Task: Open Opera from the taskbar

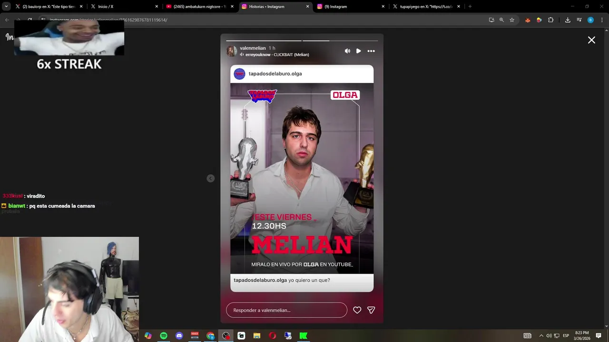Action: click(272, 336)
